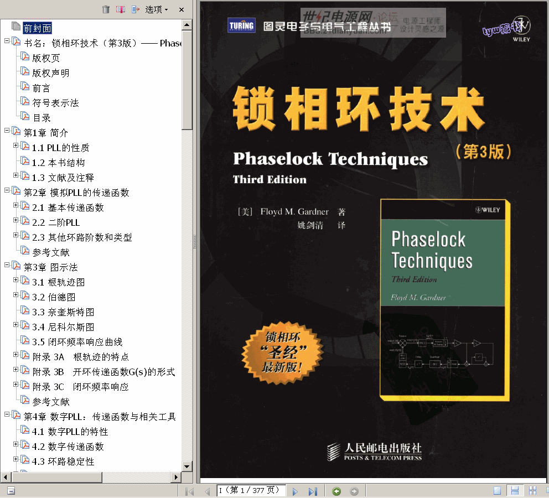Viewport: 549px width, 498px height.
Task: Collapse the 第4章 数字PLL node
Action: tap(7, 414)
